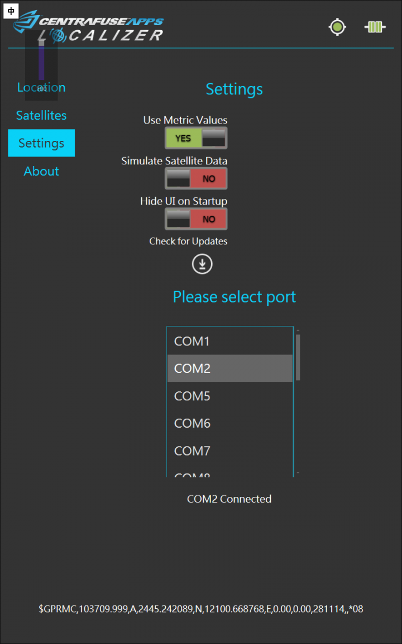402x644 pixels.
Task: Click the Centrafuse Apps Localizer logo
Action: (89, 27)
